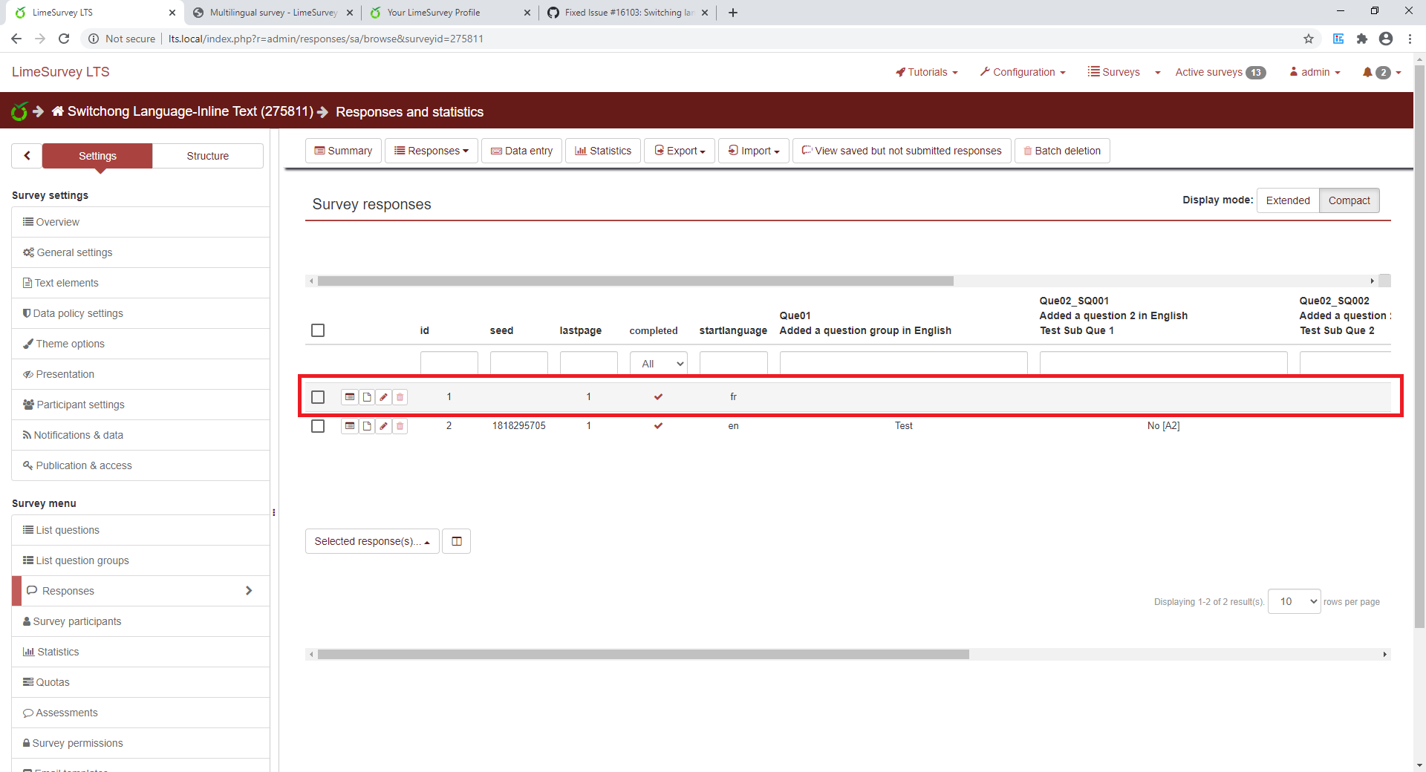The height and width of the screenshot is (772, 1426).
Task: Click the lower horizontal table scrollbar
Action: (x=643, y=654)
